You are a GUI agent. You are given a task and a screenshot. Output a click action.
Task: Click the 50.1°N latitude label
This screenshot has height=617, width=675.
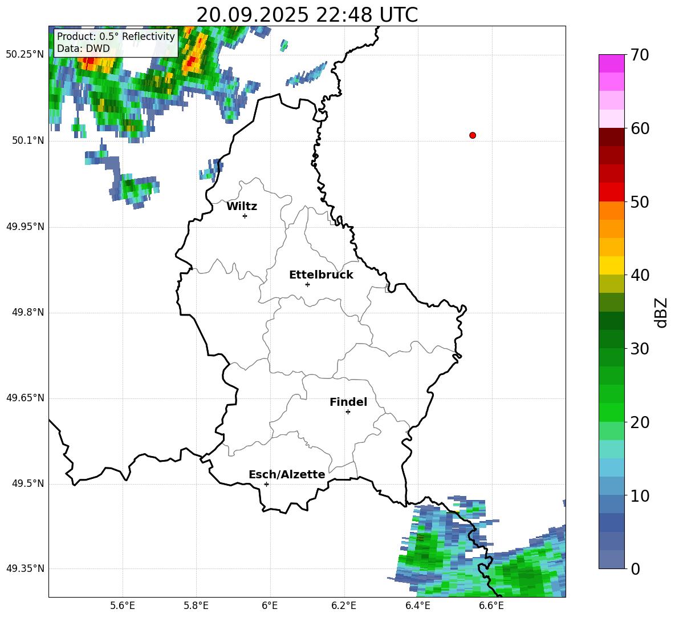[28, 141]
